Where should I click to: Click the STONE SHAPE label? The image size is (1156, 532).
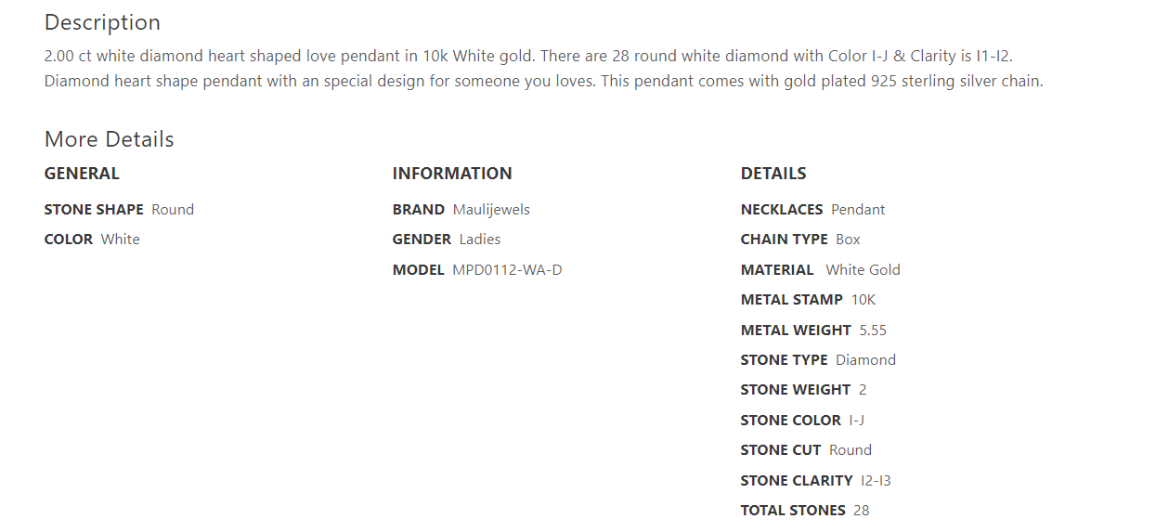coord(94,210)
